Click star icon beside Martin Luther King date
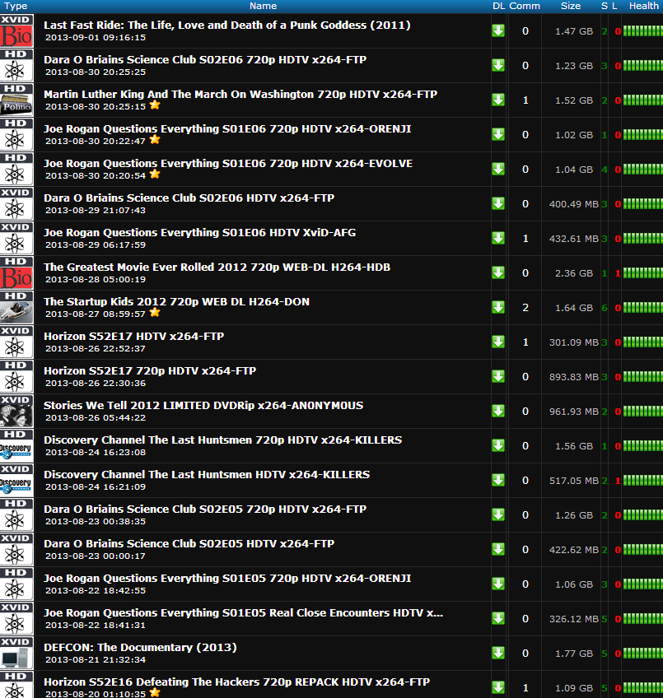 click(155, 105)
